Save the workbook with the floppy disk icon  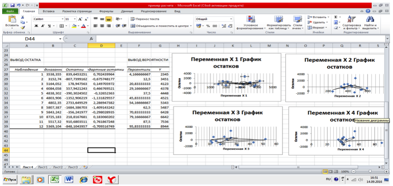[x=13, y=5]
